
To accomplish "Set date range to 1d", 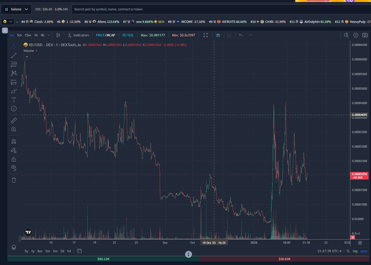I will (x=69, y=251).
